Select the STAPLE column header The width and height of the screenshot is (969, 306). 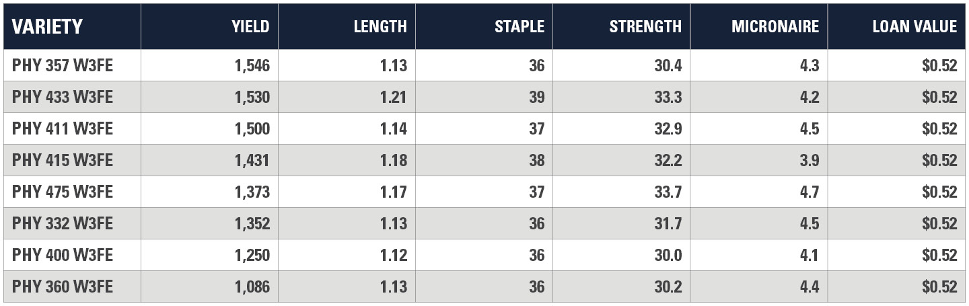click(x=519, y=27)
